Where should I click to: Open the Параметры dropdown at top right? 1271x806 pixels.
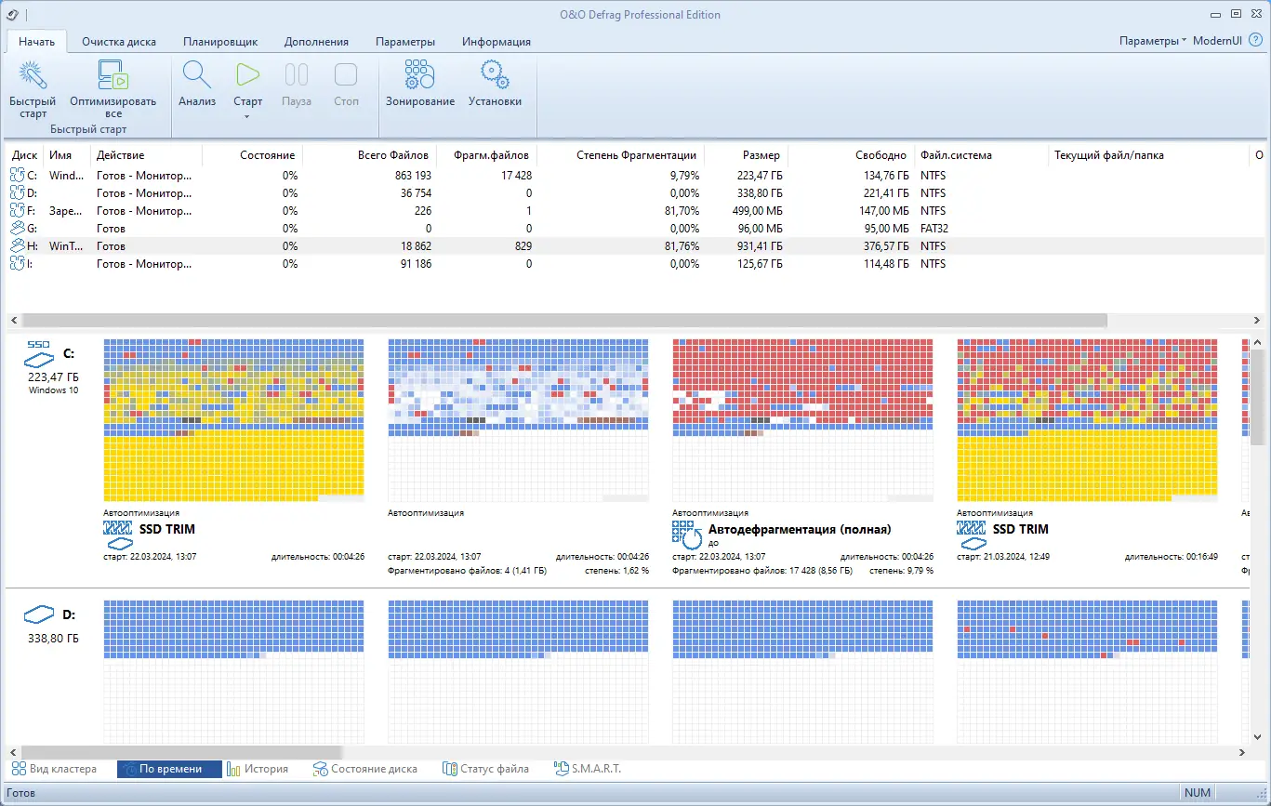point(1152,41)
